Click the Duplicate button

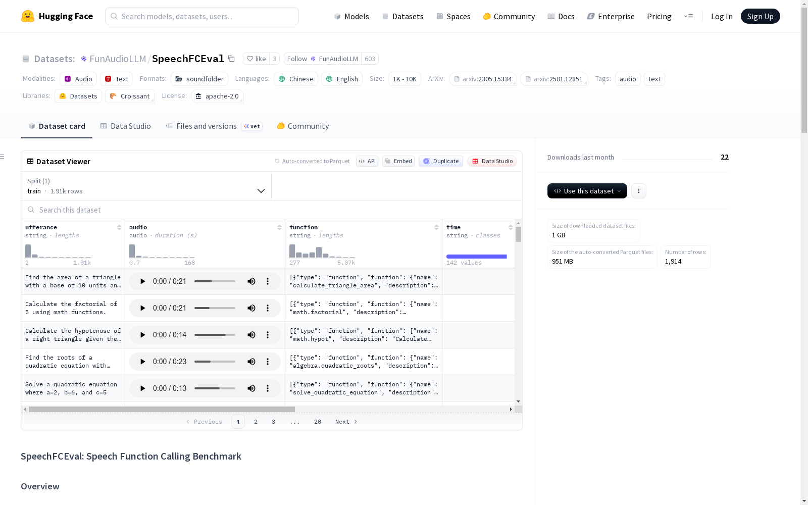pos(441,161)
